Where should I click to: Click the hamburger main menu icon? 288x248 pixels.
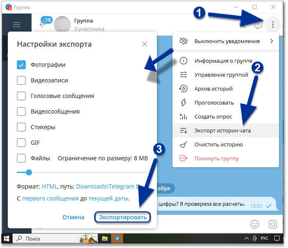point(17,25)
